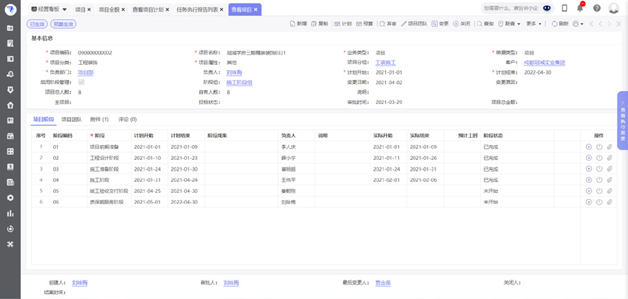Click the home icon in left sidebar
Viewport: 628px width, 299px height.
click(10, 105)
